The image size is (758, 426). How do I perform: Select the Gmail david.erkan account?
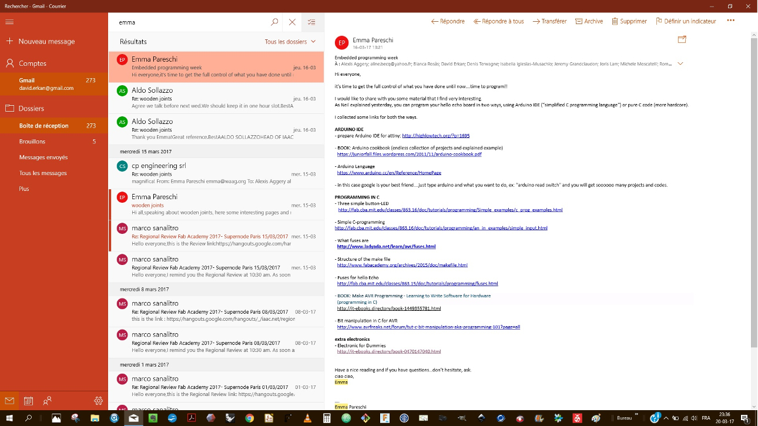tap(54, 84)
